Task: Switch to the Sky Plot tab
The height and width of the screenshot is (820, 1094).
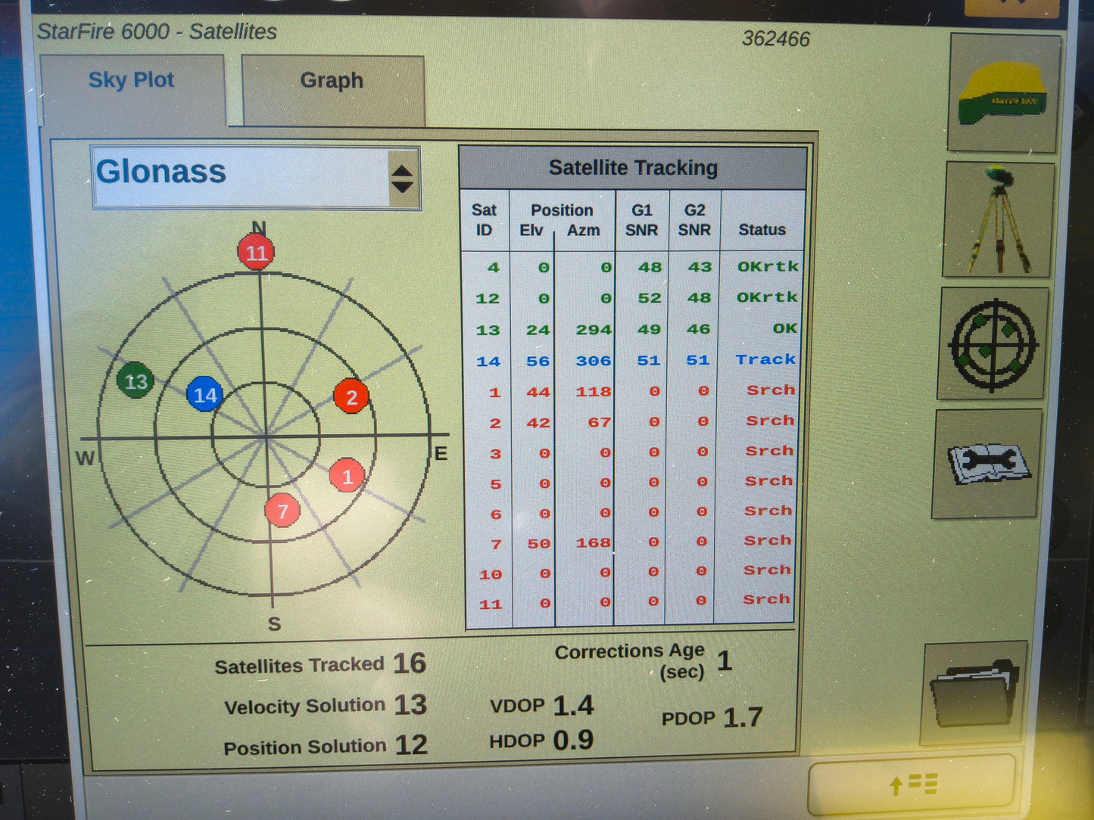Action: point(132,81)
